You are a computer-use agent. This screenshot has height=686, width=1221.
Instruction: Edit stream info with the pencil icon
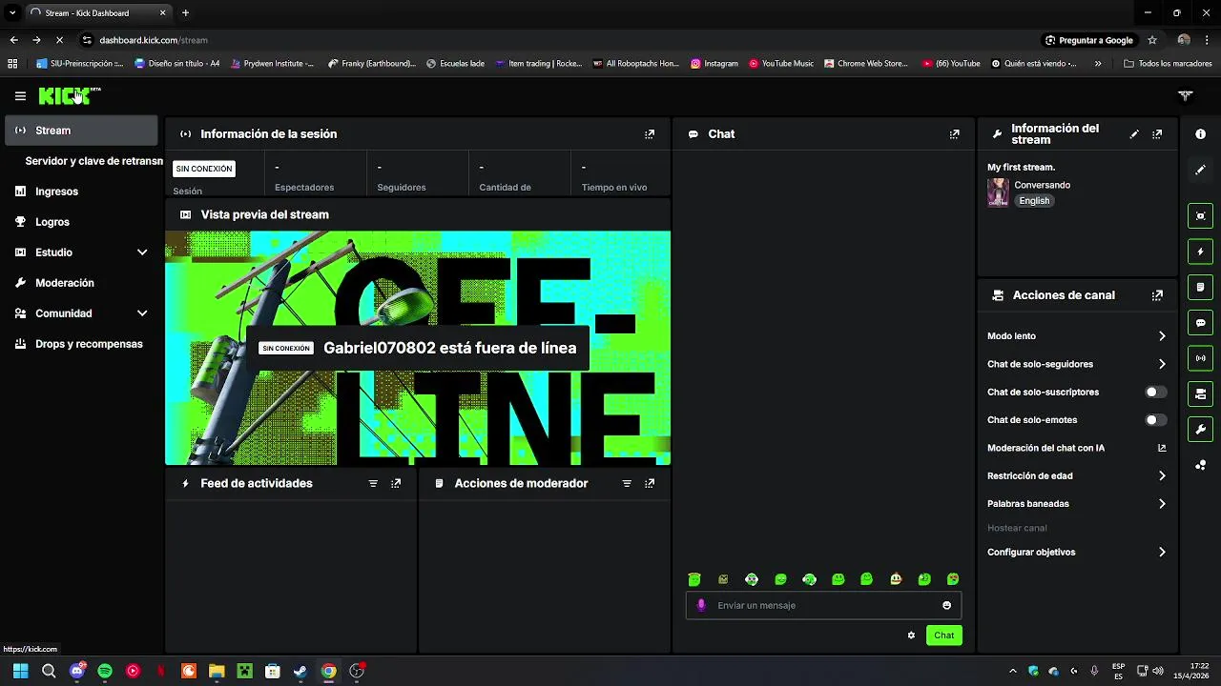coord(1134,134)
